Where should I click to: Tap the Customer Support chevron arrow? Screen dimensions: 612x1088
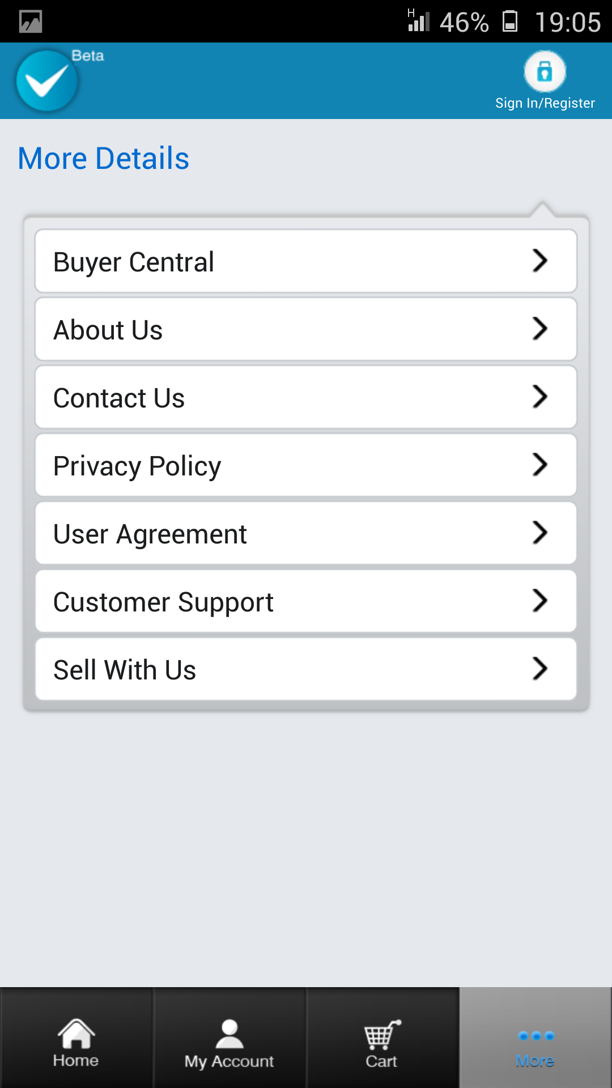(x=540, y=601)
